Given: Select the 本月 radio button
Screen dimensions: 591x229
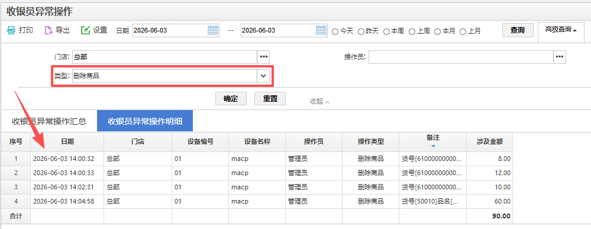Looking at the screenshot, I should pos(438,31).
